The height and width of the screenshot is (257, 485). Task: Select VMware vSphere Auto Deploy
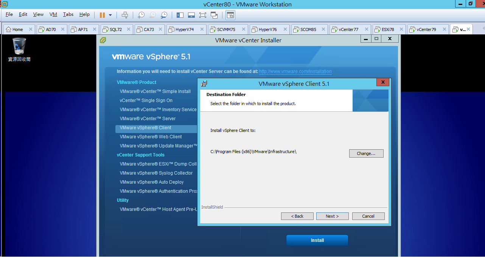coord(152,182)
